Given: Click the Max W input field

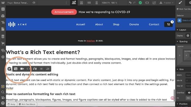Looking at the screenshot, I should click(188, 86).
